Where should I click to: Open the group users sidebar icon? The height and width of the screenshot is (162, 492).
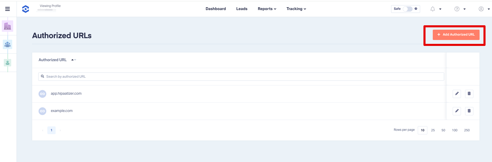click(x=8, y=44)
